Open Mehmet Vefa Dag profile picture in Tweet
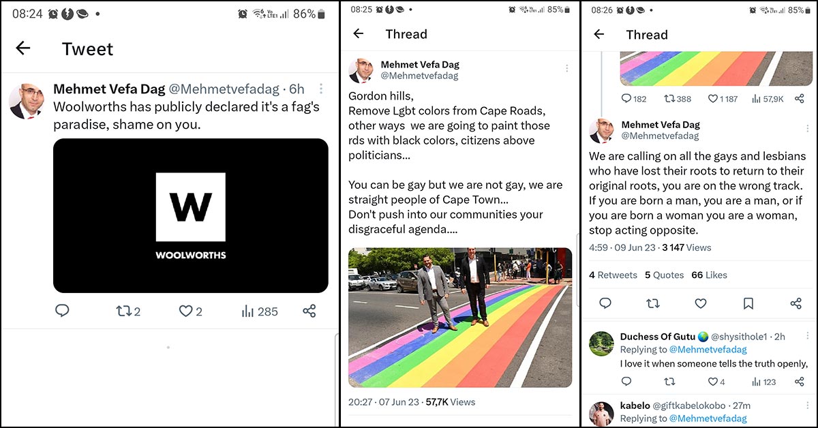The image size is (818, 428). pos(27,102)
